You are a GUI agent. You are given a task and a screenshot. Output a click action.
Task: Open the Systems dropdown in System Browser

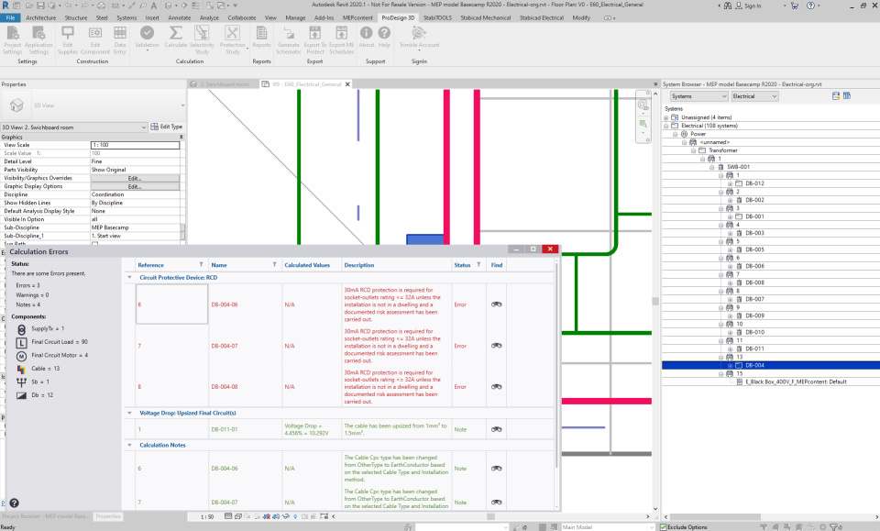pyautogui.click(x=698, y=95)
